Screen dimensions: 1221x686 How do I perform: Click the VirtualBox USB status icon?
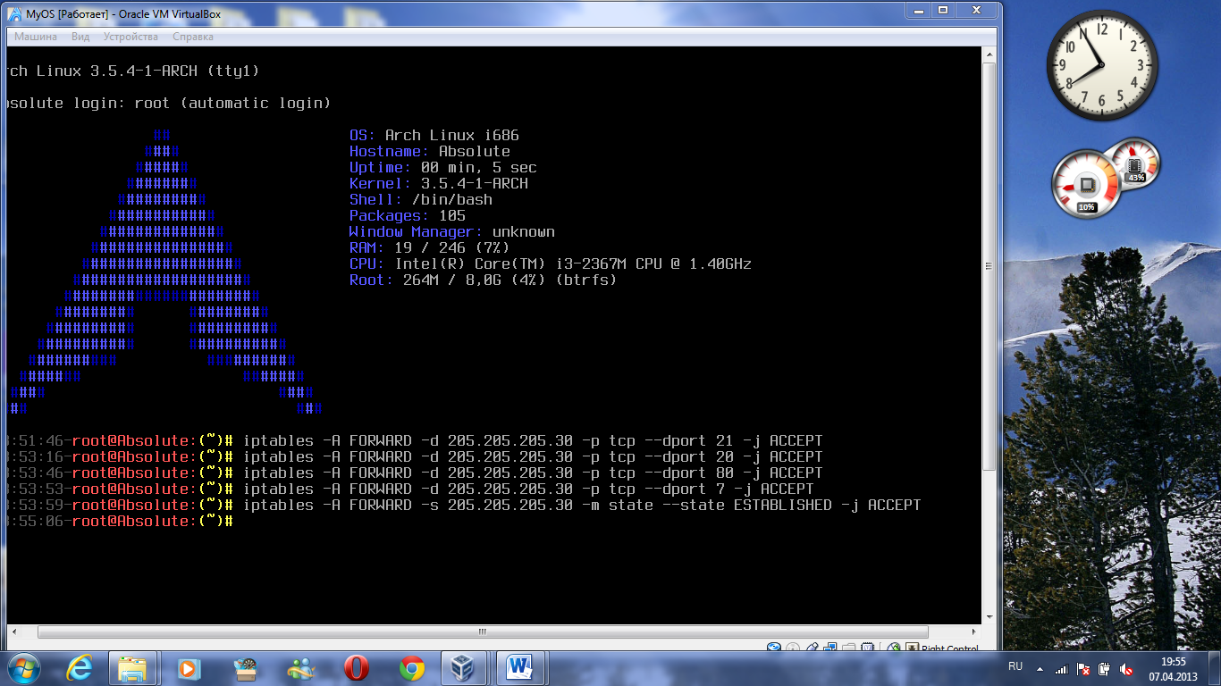click(x=812, y=648)
